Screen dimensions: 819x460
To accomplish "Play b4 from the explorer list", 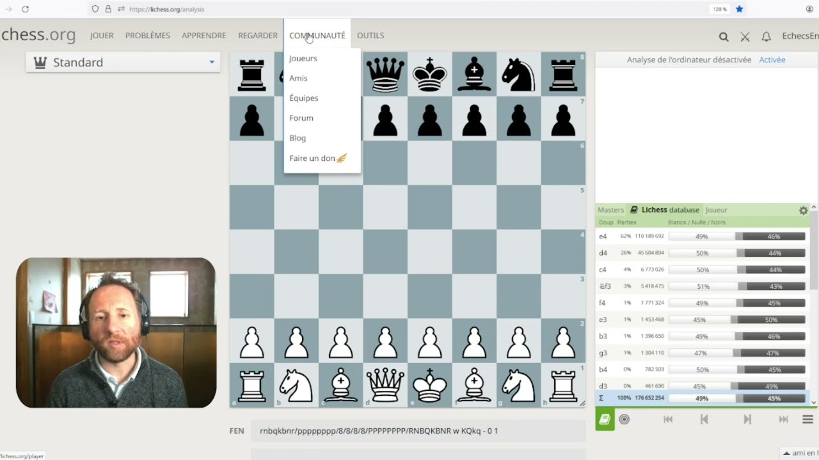I will pos(703,369).
